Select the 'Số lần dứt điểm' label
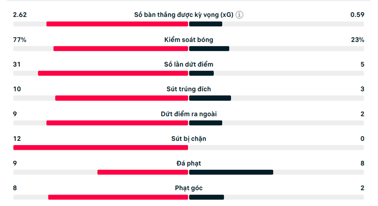This screenshot has height=206, width=378. click(x=189, y=65)
